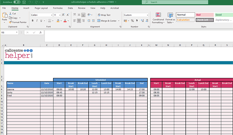Open the Custom number format dropdown
Screen dimensions: 233x135
pyautogui.click(x=147, y=15)
